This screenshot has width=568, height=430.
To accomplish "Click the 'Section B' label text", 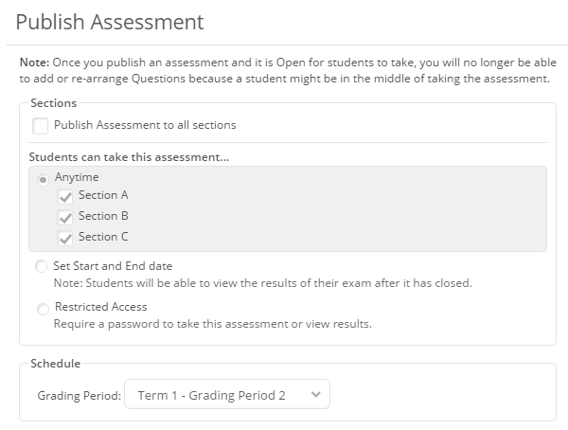I will pos(103,216).
